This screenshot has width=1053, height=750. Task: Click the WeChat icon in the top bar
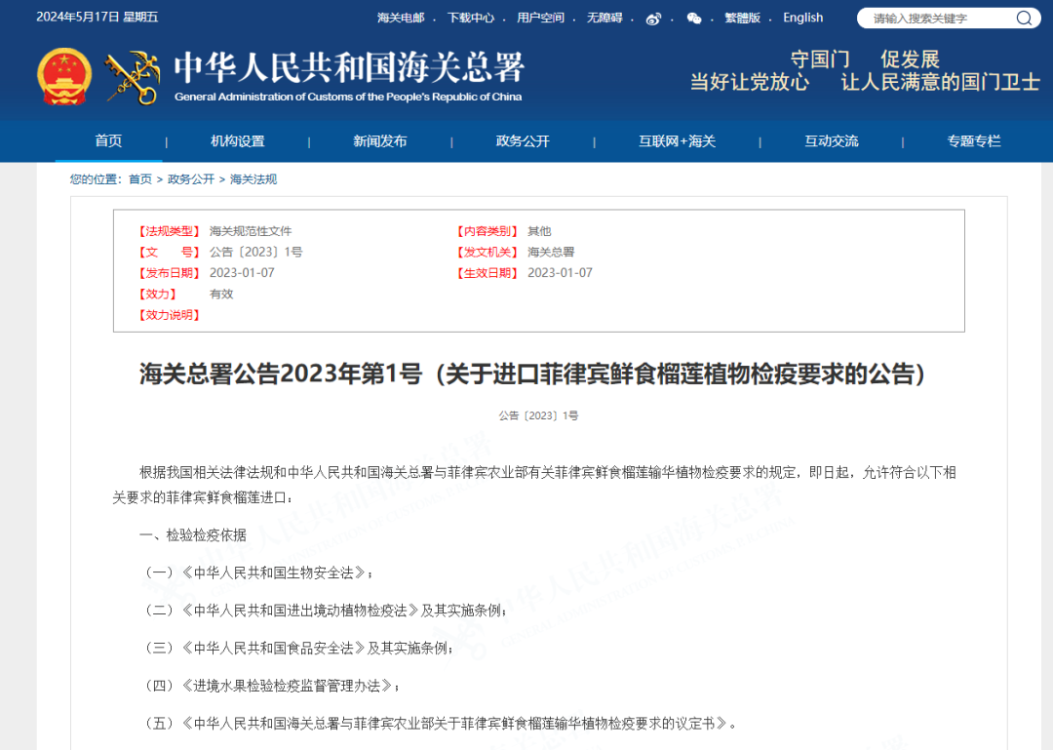694,19
